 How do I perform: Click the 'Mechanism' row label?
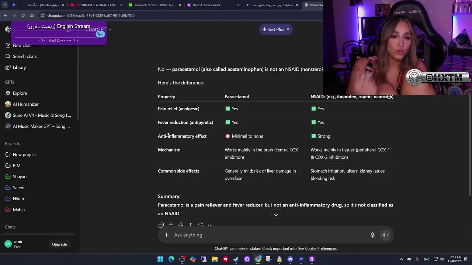[169, 150]
